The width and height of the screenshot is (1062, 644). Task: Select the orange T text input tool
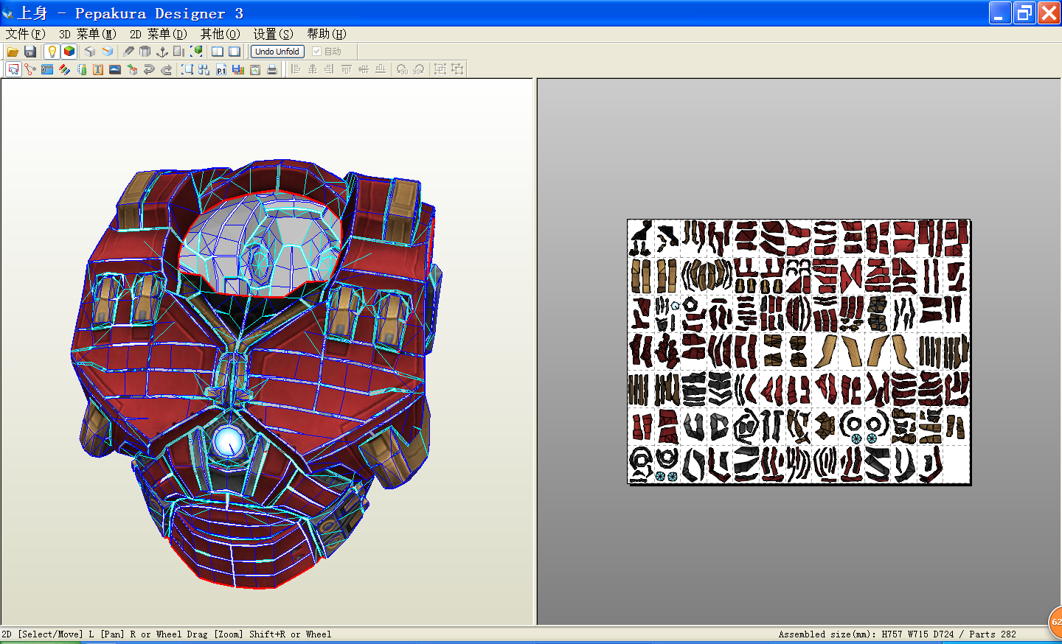98,69
